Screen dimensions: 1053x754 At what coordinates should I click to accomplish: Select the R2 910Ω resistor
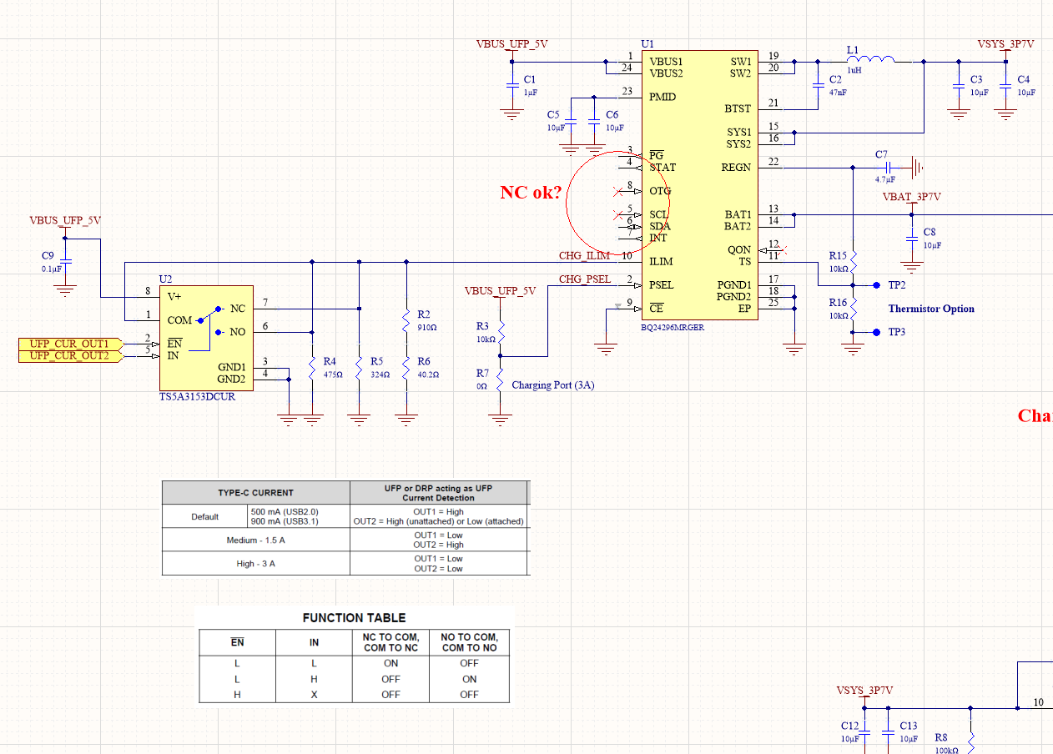(x=406, y=320)
